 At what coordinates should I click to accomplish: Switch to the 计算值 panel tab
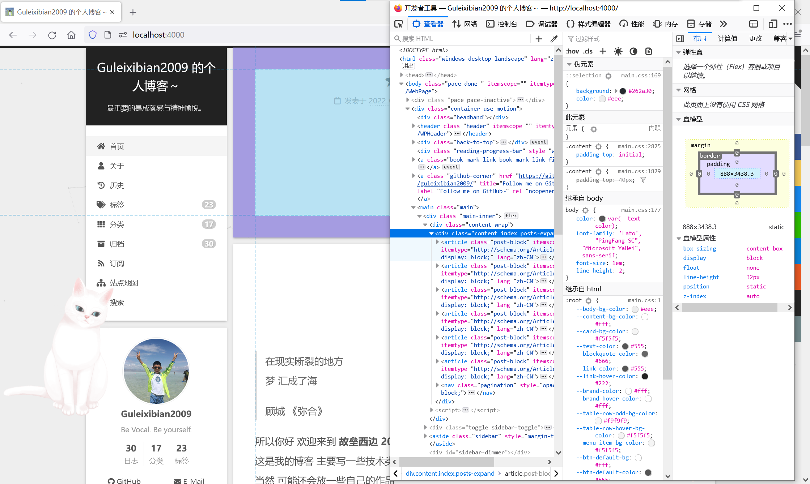(728, 39)
